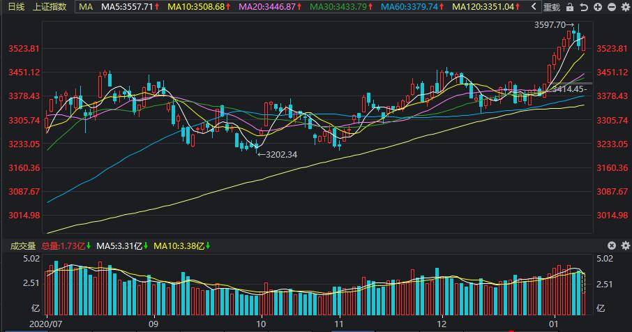
Task: Open volume panel settings gear
Action: (x=624, y=246)
